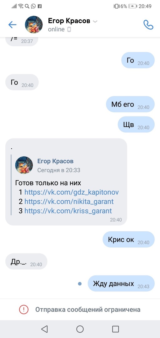Screen dimensions: 160x338
Task: Select the "Крис ок" message bubble
Action: [x=129, y=239]
